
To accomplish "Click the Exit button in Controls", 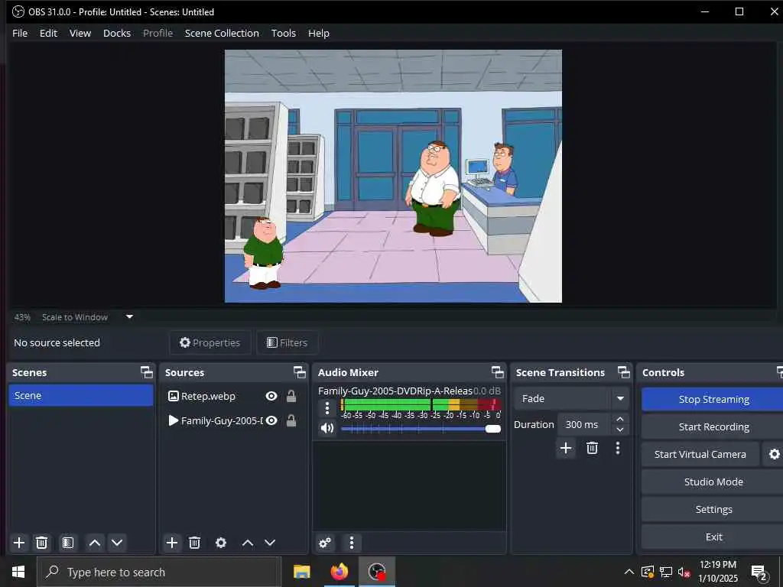I will [x=713, y=537].
